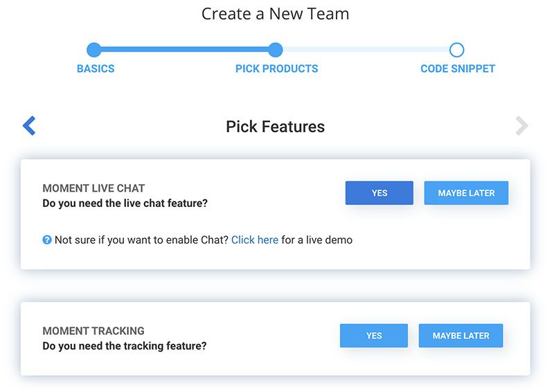Click progress bar between Pick Products and Code Snippet
This screenshot has width=554, height=389.
(x=366, y=50)
